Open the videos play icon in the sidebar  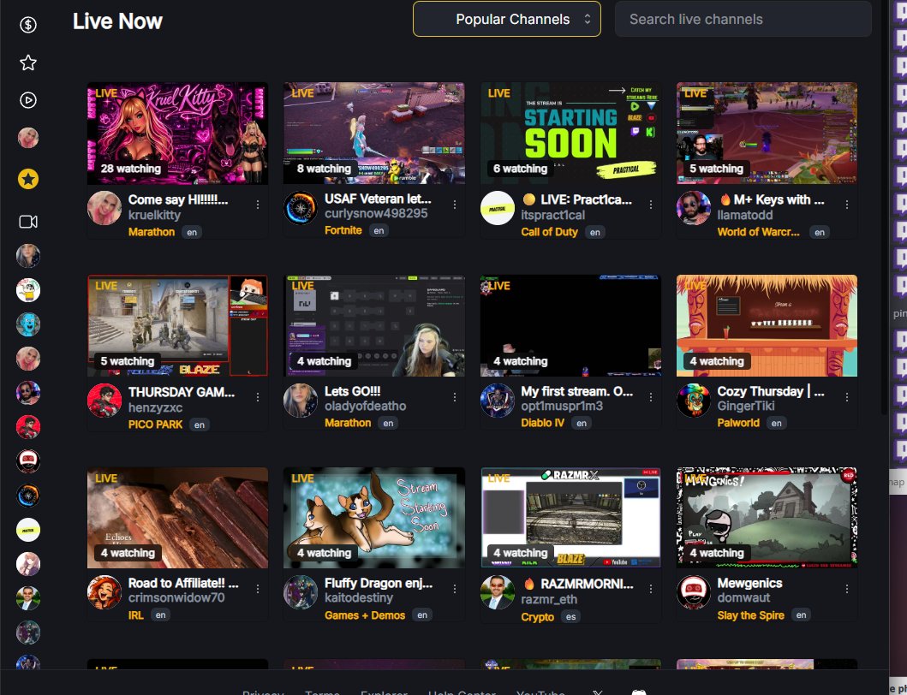click(x=27, y=100)
